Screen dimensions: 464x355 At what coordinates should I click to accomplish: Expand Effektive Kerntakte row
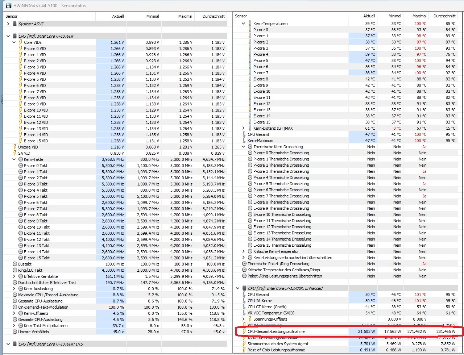(x=14, y=276)
